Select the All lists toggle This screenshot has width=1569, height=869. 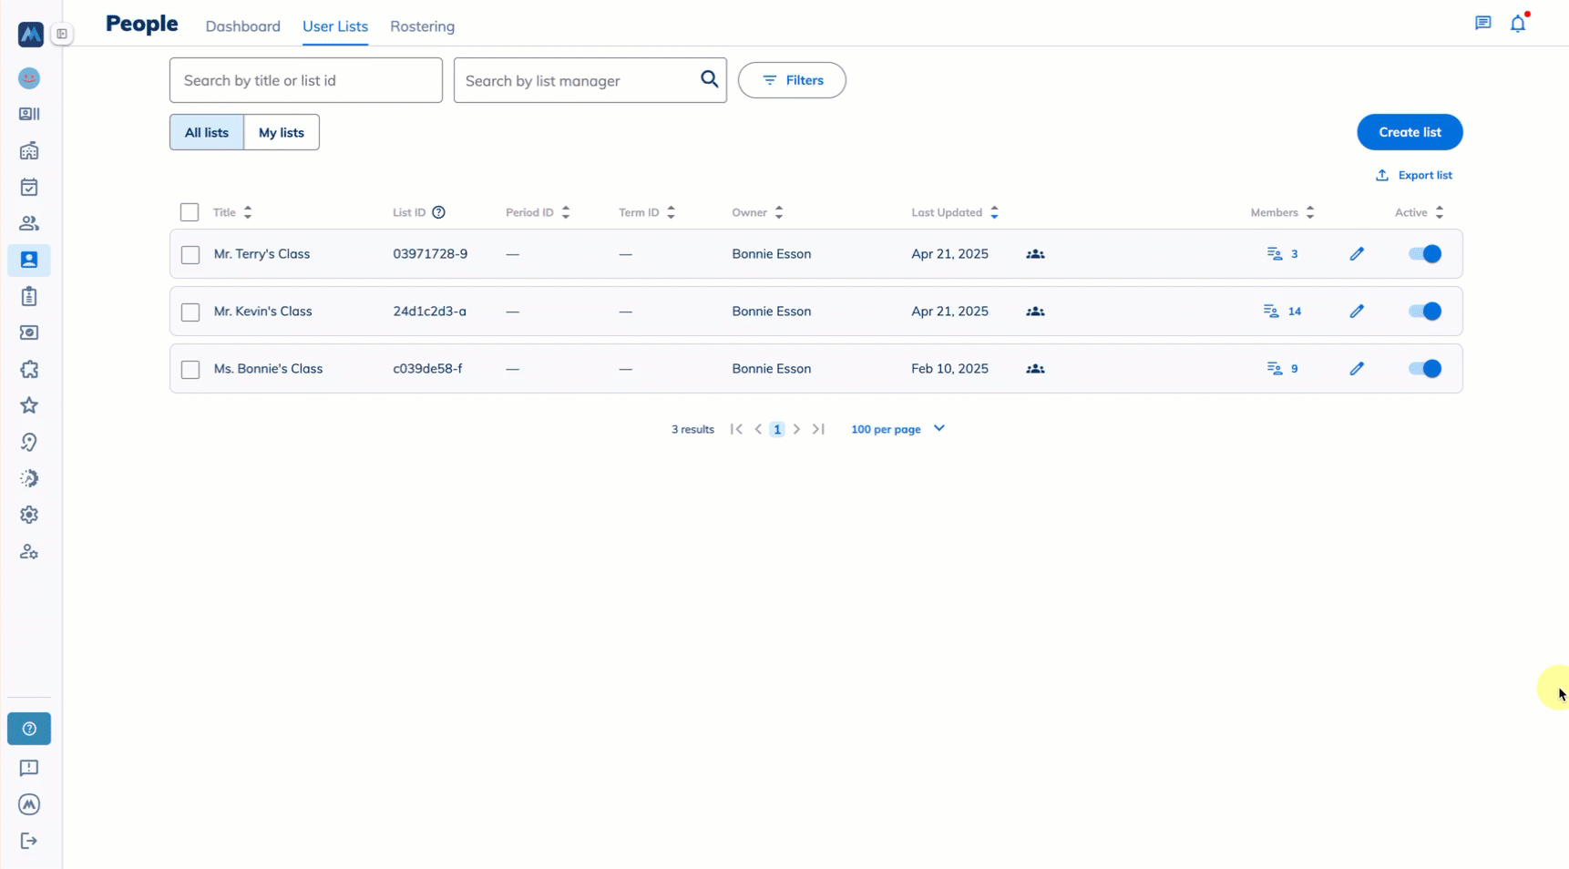coord(207,132)
